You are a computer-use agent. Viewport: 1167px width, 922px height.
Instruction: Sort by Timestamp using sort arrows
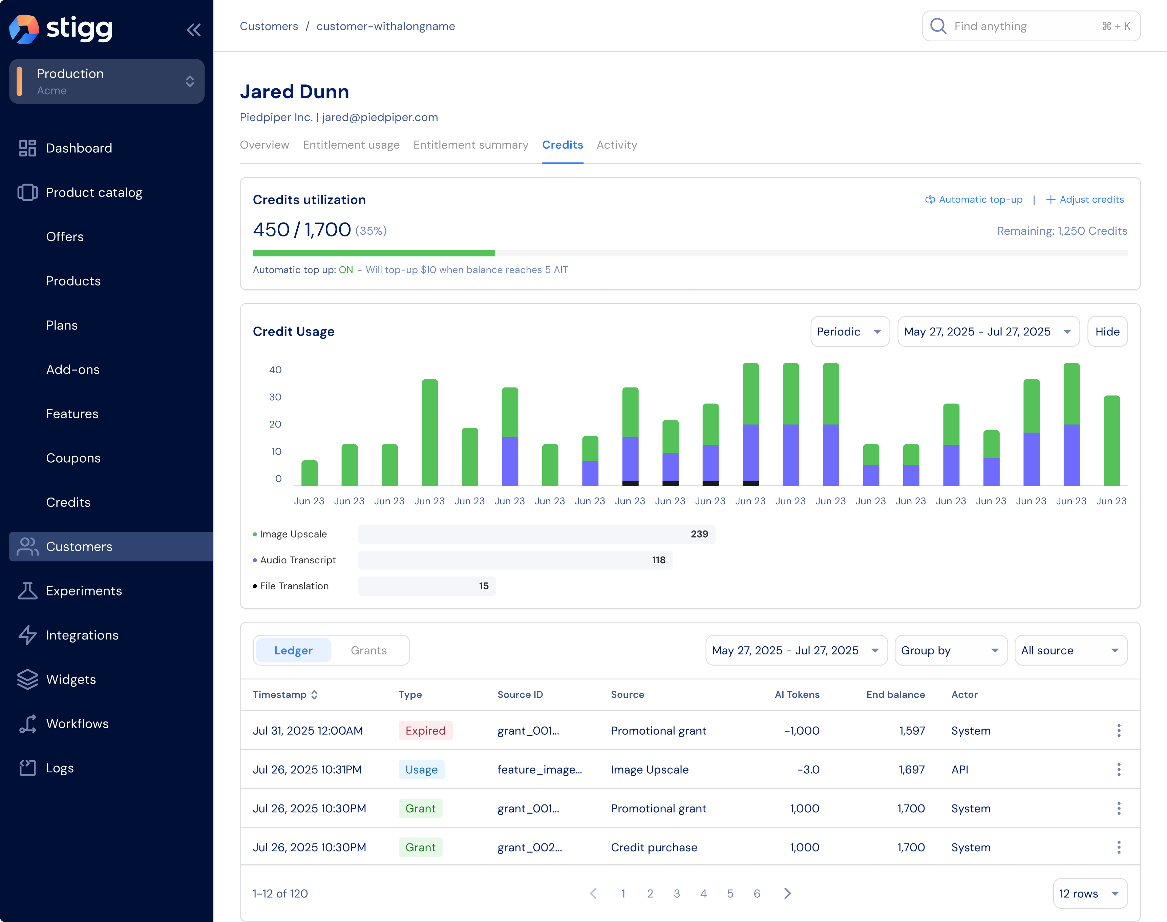314,695
